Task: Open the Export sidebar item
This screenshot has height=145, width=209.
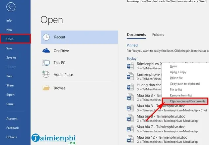Action: coord(10,95)
